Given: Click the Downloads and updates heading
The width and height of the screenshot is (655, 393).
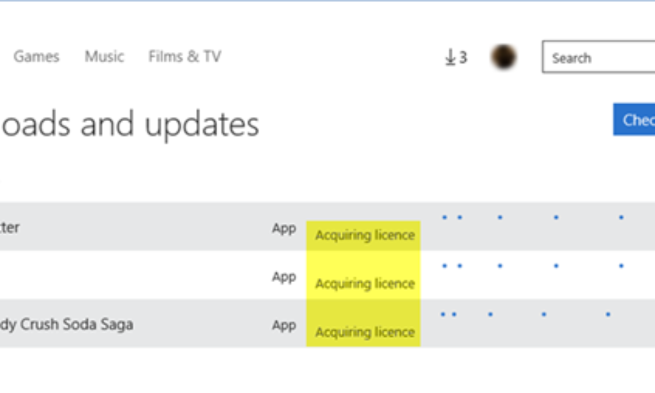Looking at the screenshot, I should click(x=129, y=124).
